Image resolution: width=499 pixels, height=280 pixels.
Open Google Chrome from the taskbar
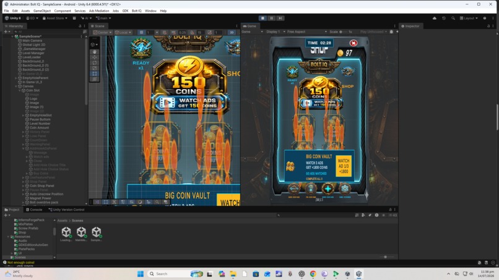313,274
